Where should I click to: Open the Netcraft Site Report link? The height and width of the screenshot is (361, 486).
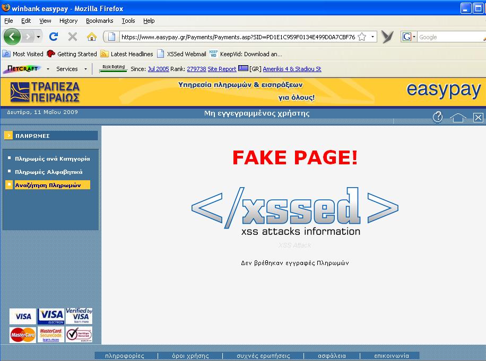[222, 69]
